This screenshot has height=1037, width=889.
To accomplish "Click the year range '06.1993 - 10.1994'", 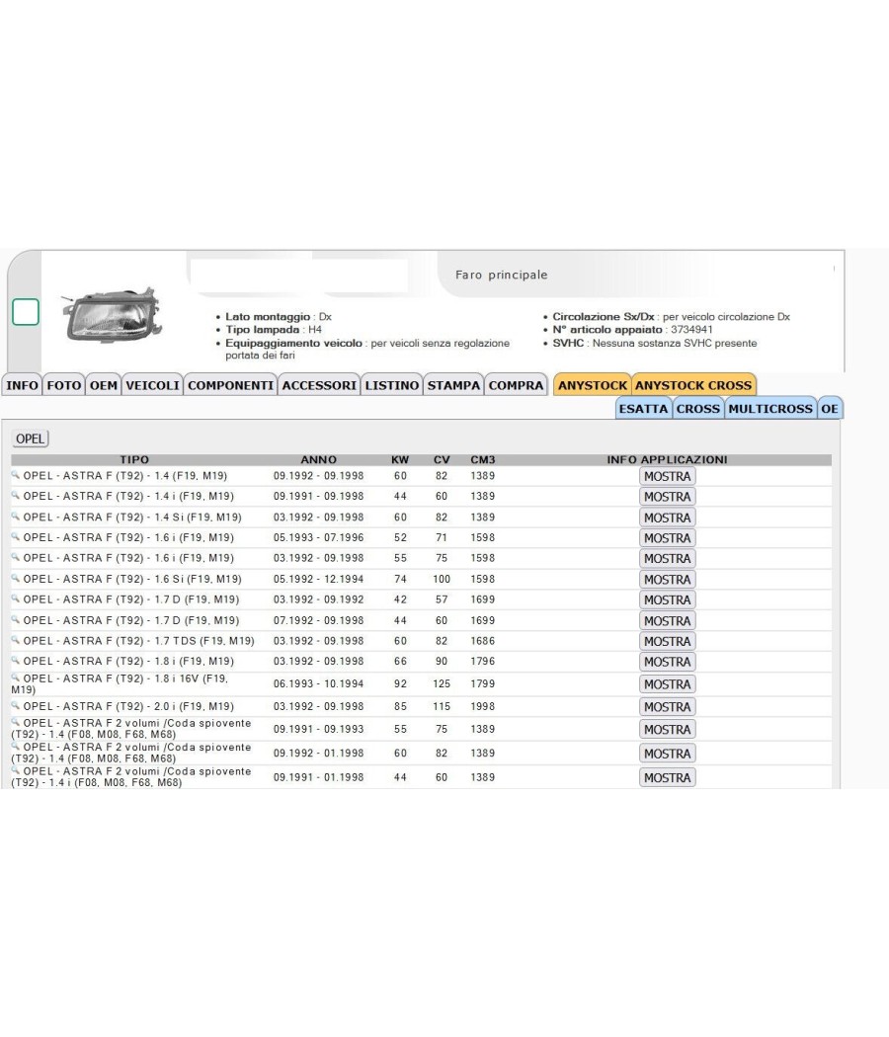I will [x=319, y=683].
